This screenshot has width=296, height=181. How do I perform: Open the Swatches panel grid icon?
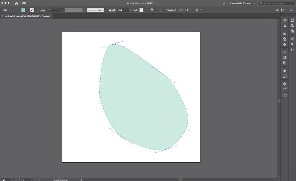(x=285, y=34)
